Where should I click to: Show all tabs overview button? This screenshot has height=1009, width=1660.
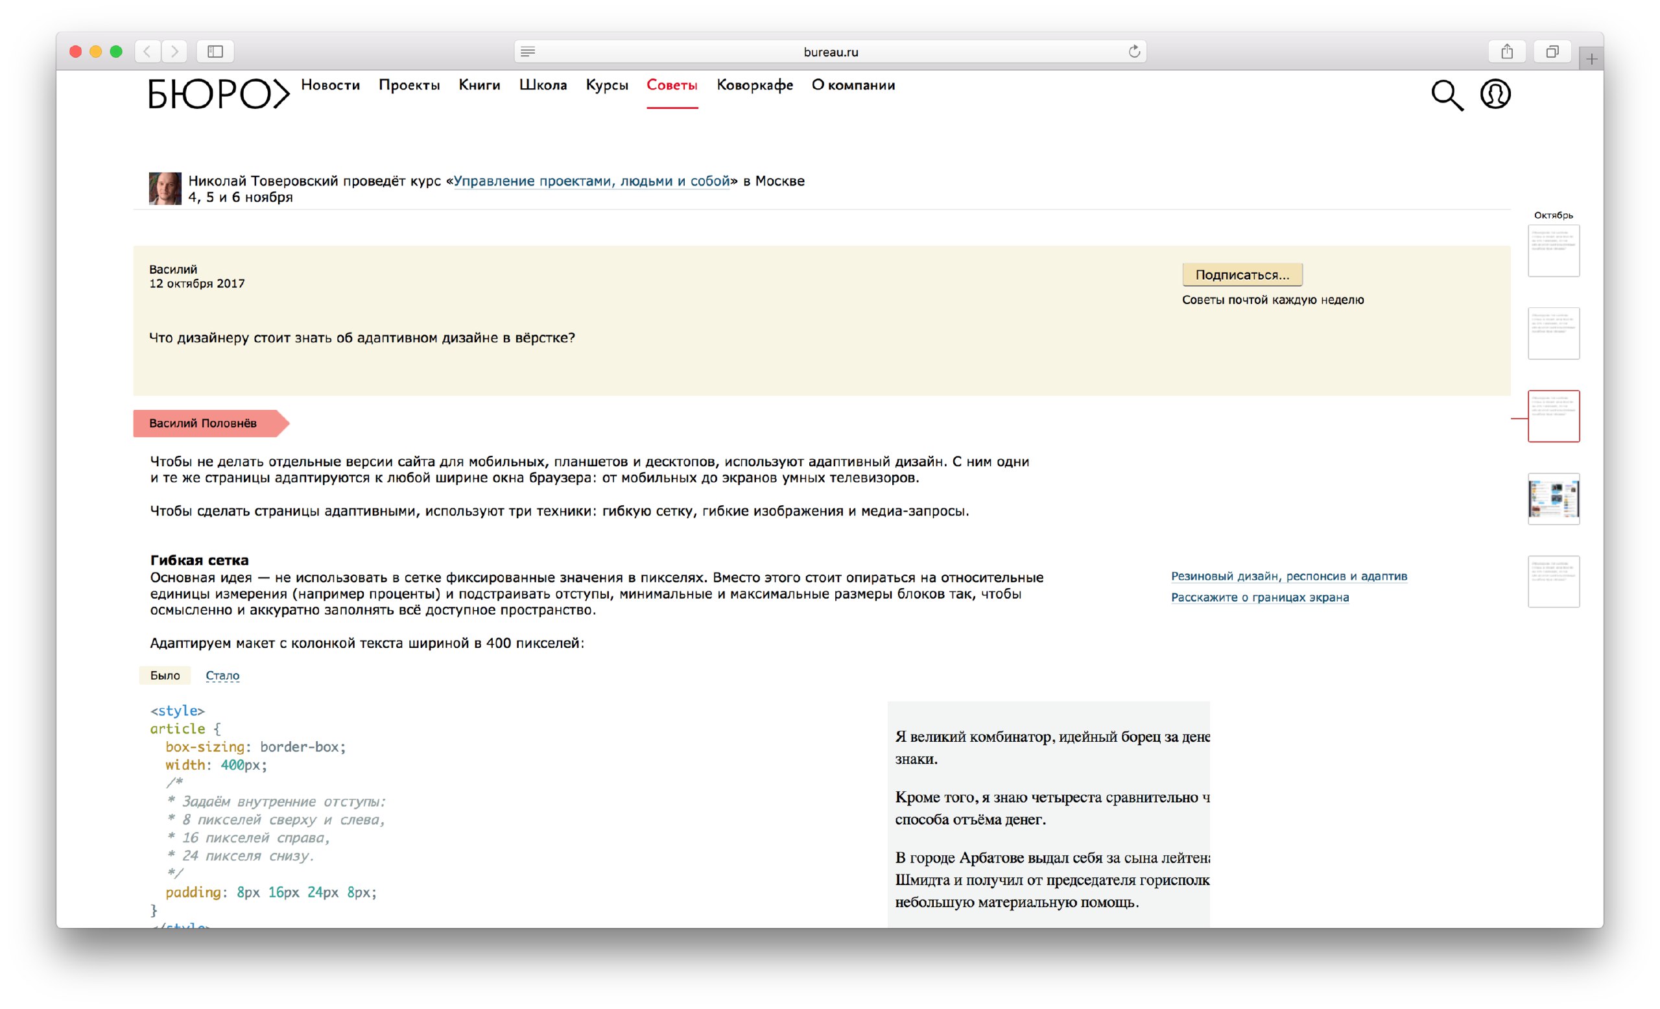1552,51
